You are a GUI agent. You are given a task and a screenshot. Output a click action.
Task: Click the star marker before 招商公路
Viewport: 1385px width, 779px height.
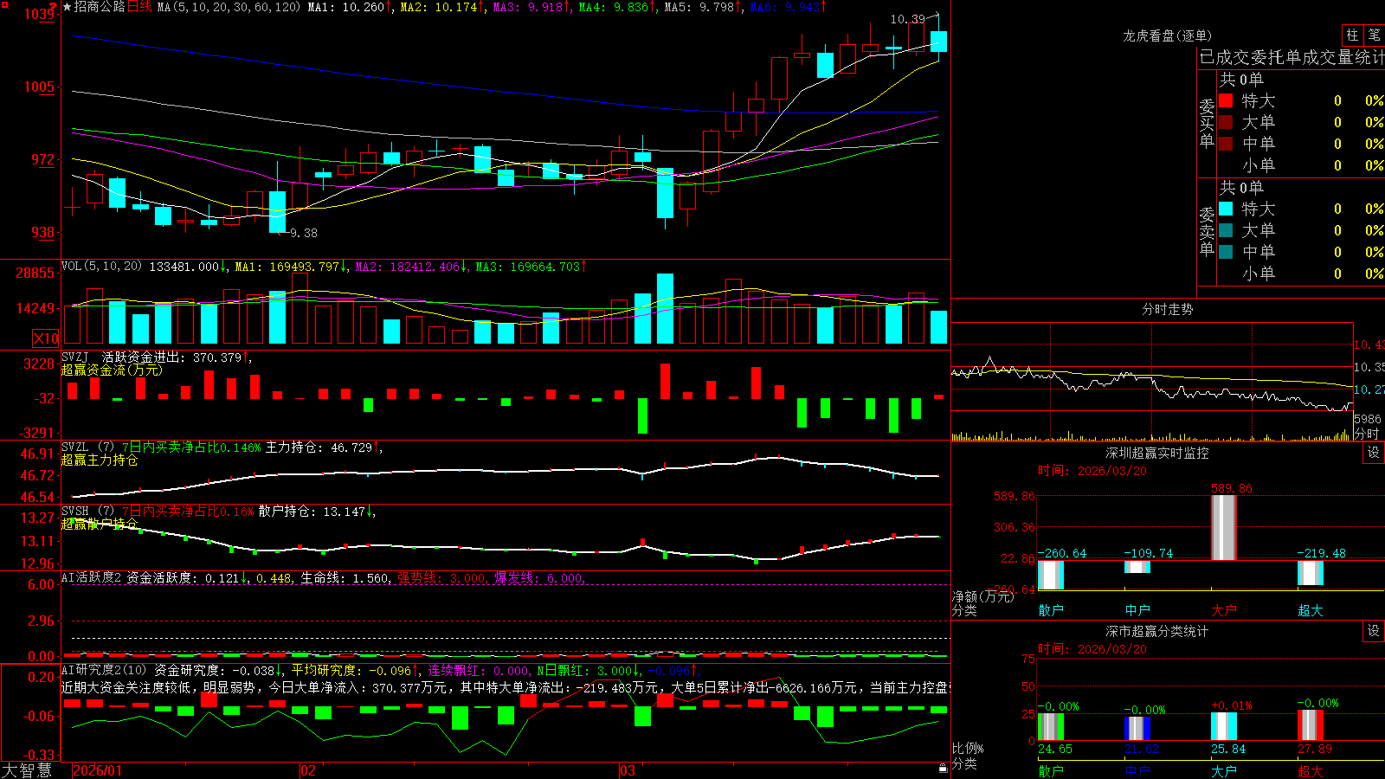pos(67,7)
